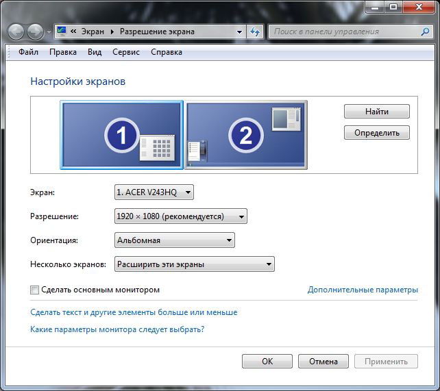
Task: Click the «Экран» breadcrumb in address bar
Action: pyautogui.click(x=93, y=31)
